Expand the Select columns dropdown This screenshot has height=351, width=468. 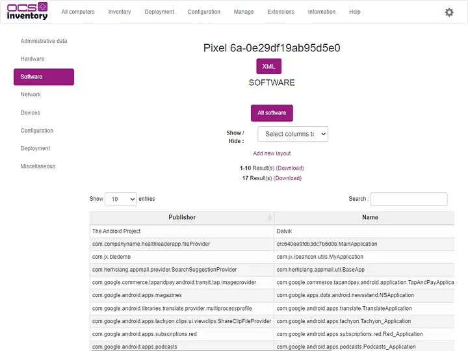coord(292,134)
